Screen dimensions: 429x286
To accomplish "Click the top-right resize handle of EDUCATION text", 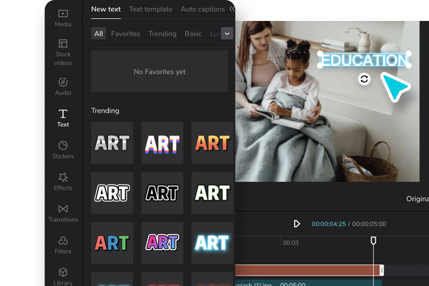I will (x=408, y=54).
